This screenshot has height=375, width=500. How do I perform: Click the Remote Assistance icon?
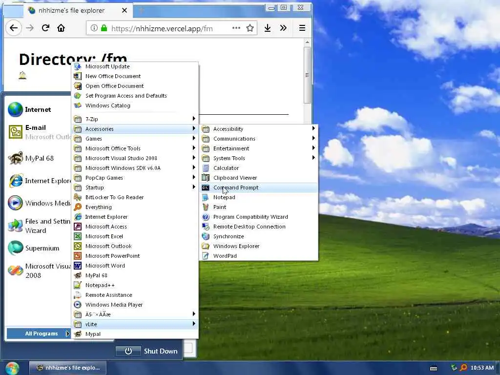click(78, 295)
